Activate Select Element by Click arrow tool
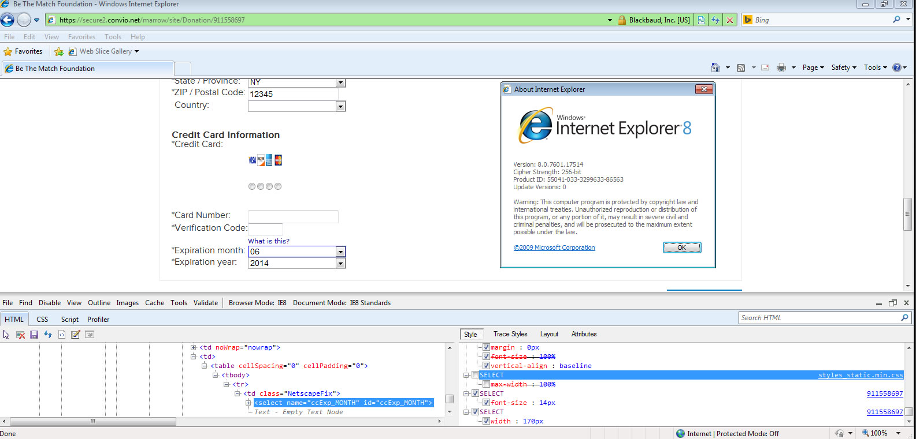916x439 pixels. pos(6,335)
